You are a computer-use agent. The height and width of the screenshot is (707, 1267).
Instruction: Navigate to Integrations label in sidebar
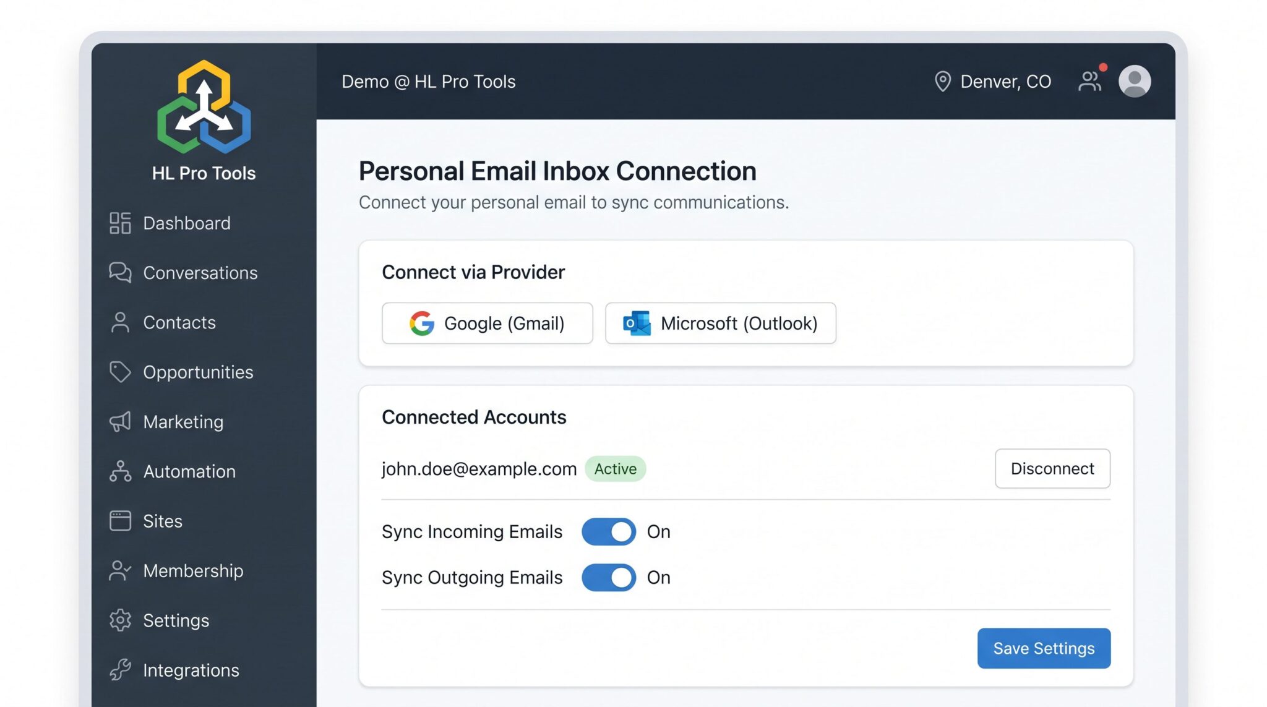pos(191,671)
